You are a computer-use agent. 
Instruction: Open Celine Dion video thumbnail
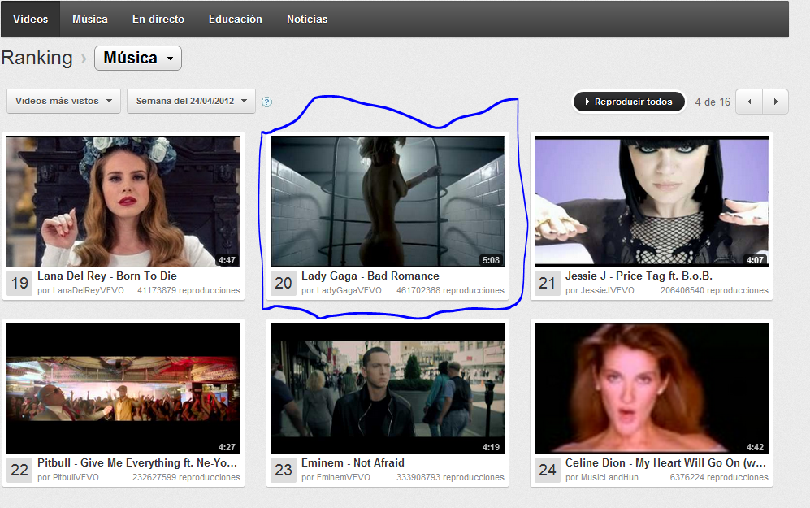click(652, 388)
